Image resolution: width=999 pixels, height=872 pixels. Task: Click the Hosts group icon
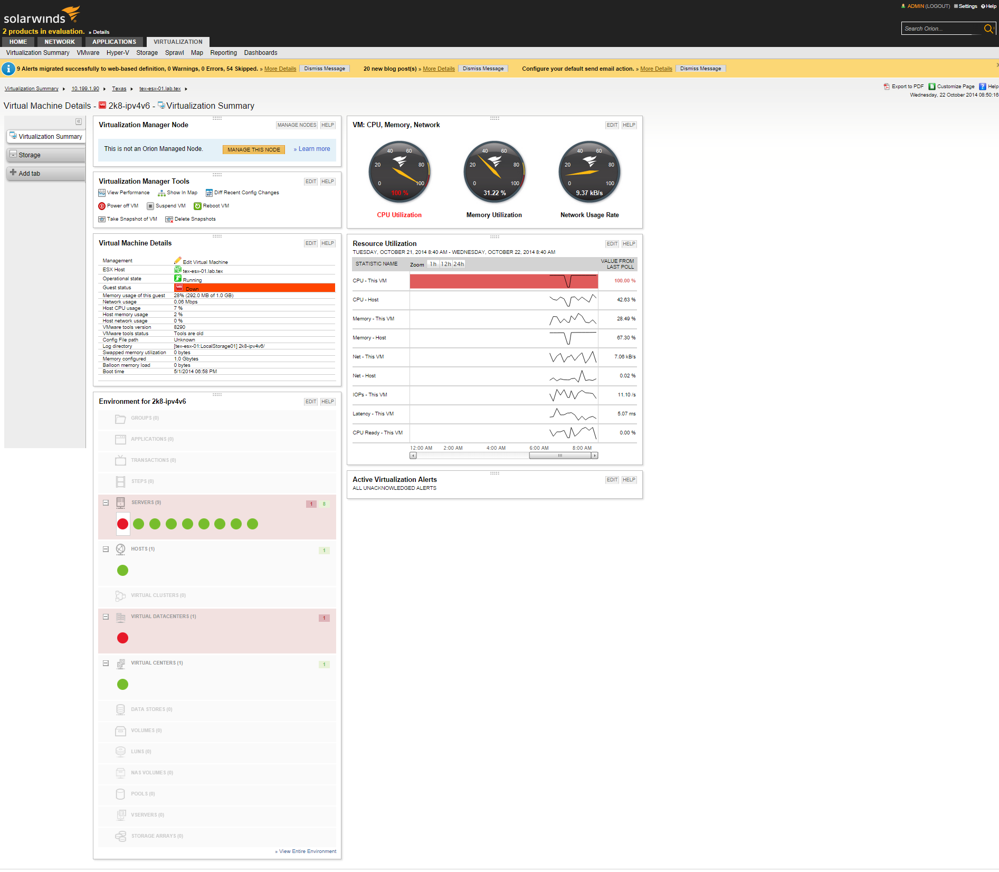[x=121, y=549]
